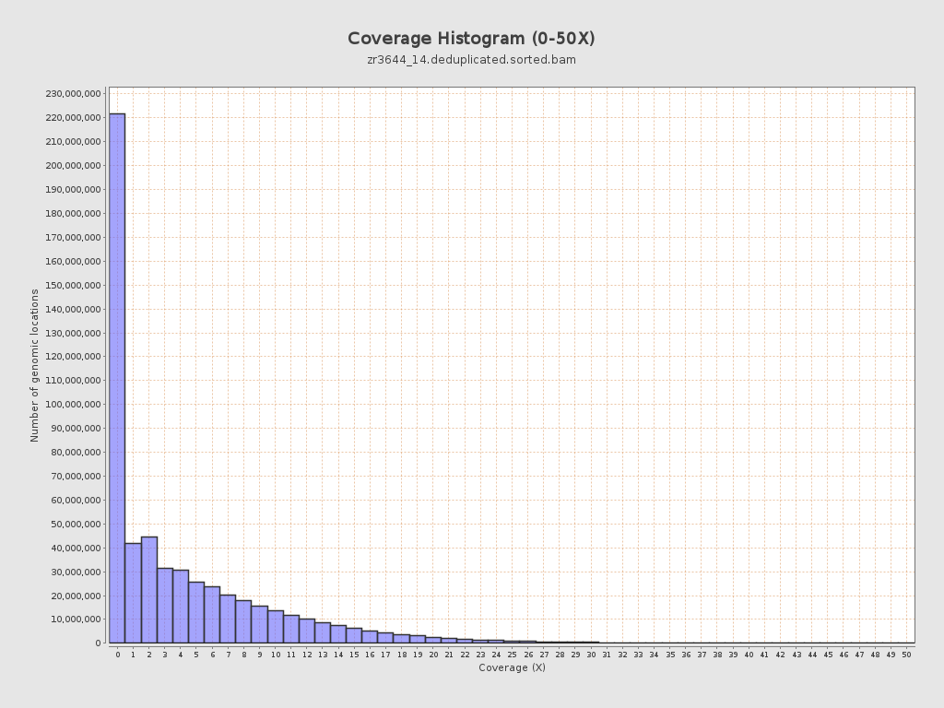Click the histogram bar for coverage 12
Viewport: 944px width, 708px height.
tap(307, 631)
